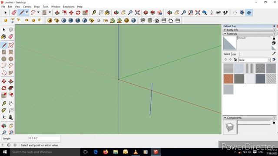Click the Materials forward arrow button
278x156 pixels.
(230, 60)
